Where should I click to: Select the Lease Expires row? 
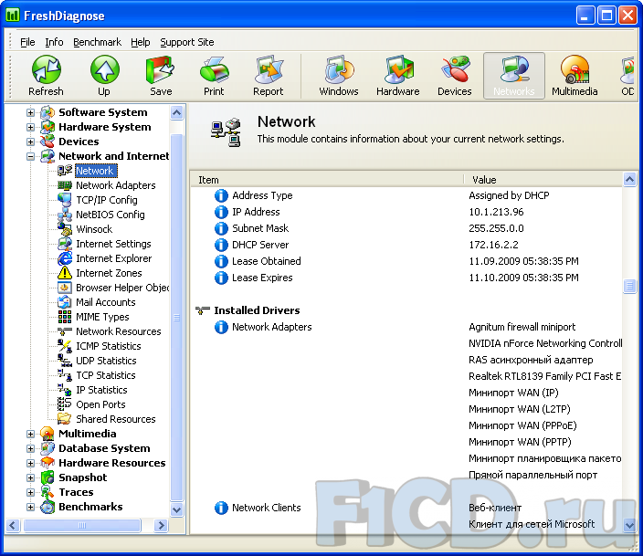point(406,278)
